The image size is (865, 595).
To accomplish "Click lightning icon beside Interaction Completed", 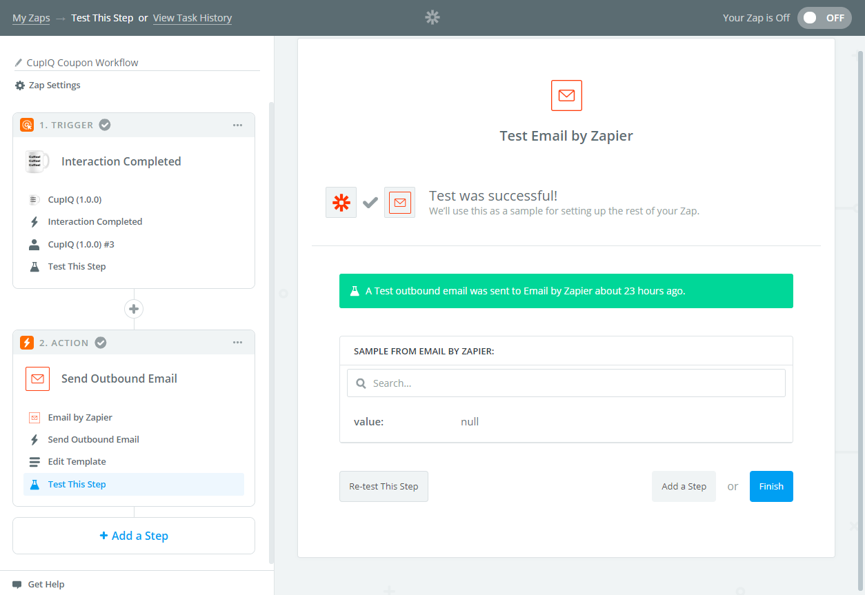I will pos(34,222).
